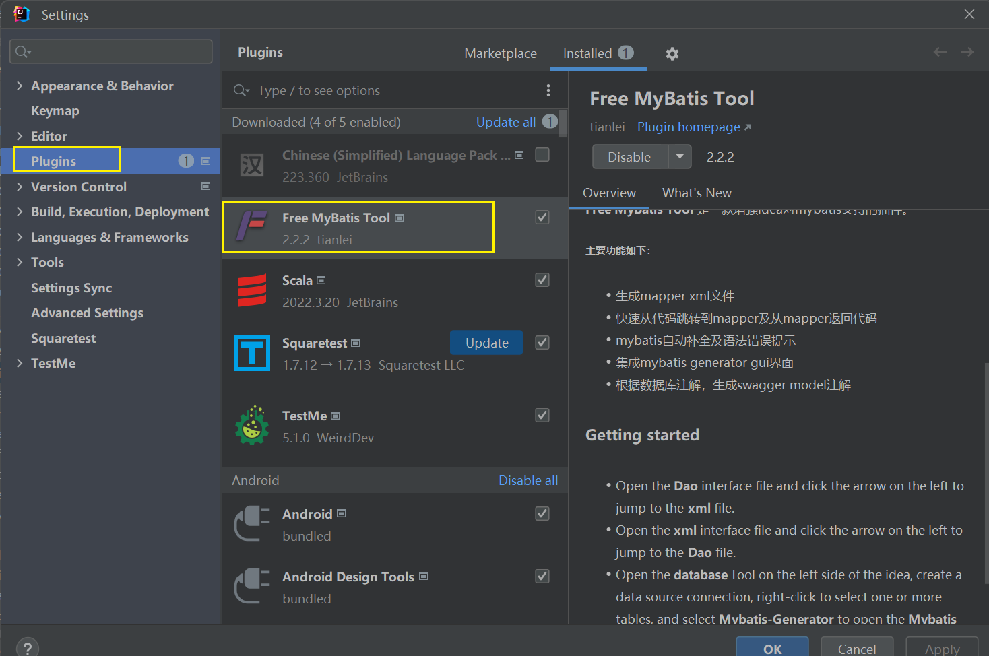
Task: Click the Update button for Squaretest
Action: click(x=486, y=343)
